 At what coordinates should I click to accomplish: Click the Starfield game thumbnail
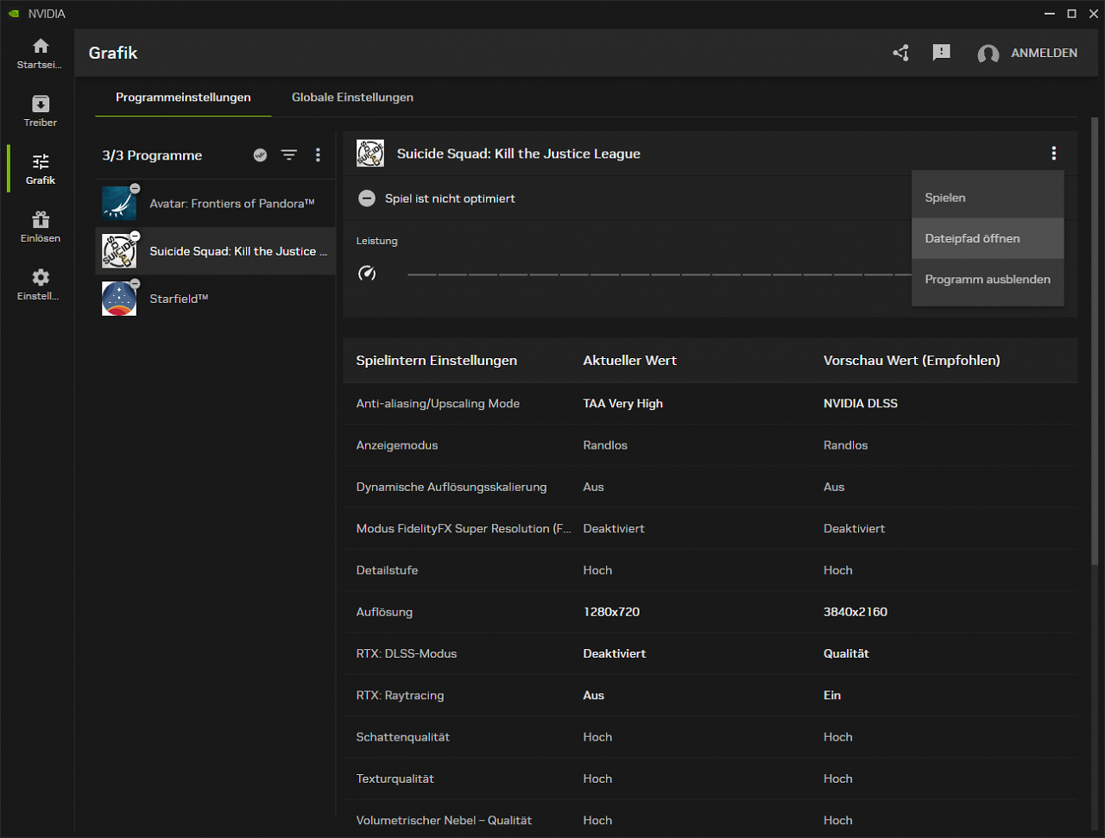[x=119, y=299]
